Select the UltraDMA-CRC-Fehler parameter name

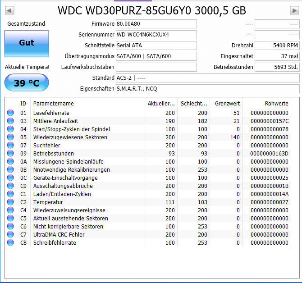pyautogui.click(x=59, y=234)
